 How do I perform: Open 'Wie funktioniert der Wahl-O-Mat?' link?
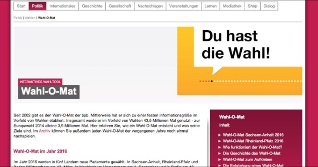(252, 147)
